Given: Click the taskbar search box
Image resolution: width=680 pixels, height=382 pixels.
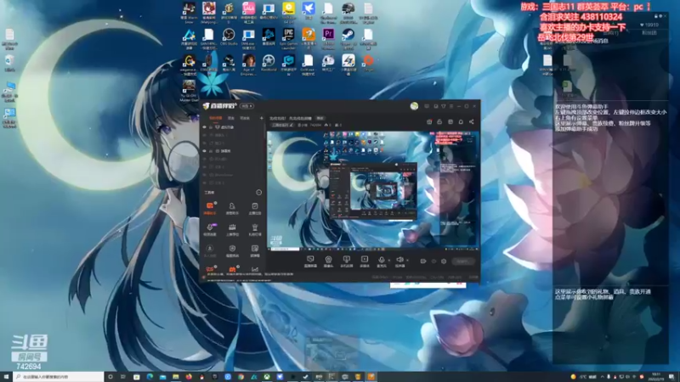Looking at the screenshot, I should click(x=59, y=377).
